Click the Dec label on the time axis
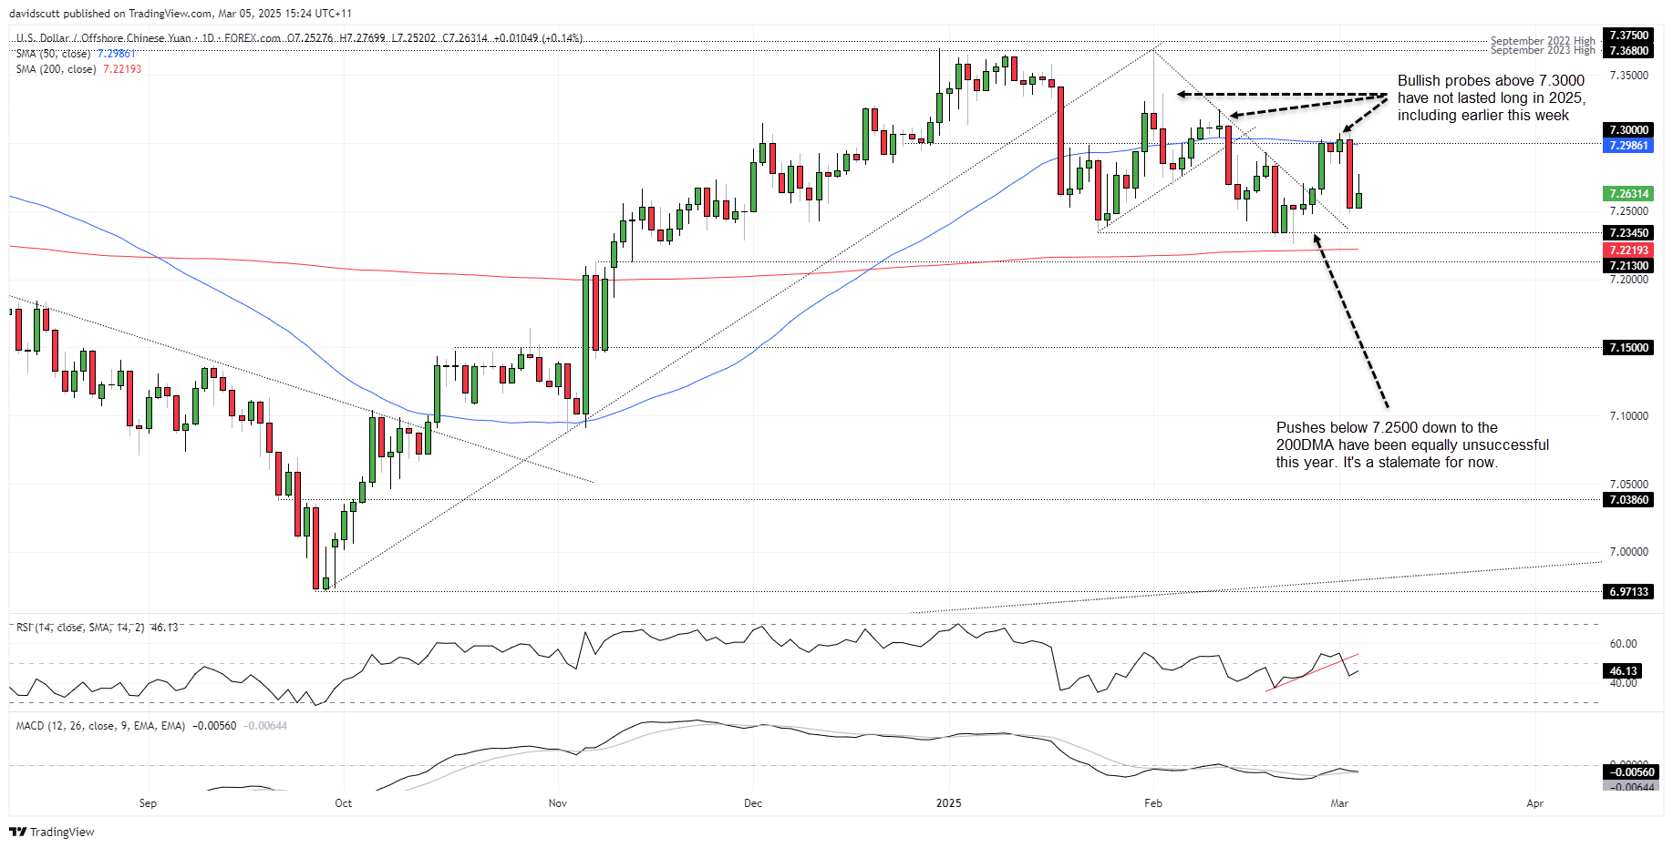Screen dimensions: 1673x848 click(753, 803)
